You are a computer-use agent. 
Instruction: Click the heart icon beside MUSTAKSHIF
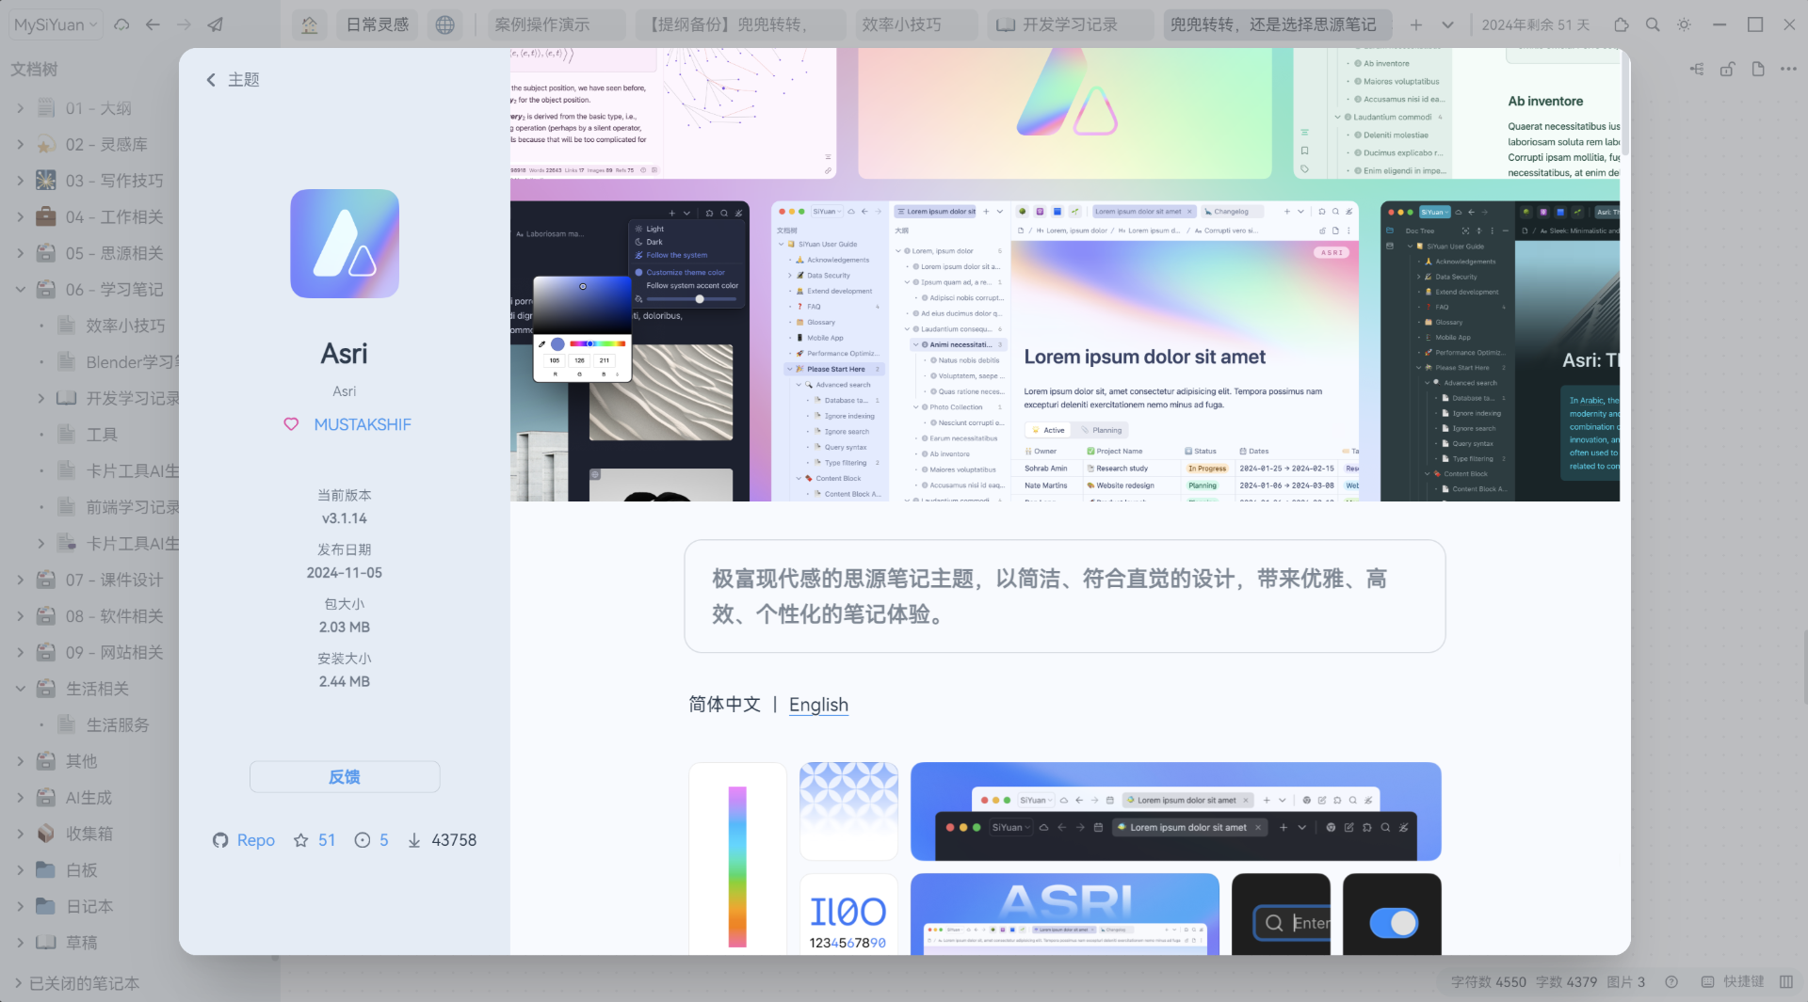point(292,424)
